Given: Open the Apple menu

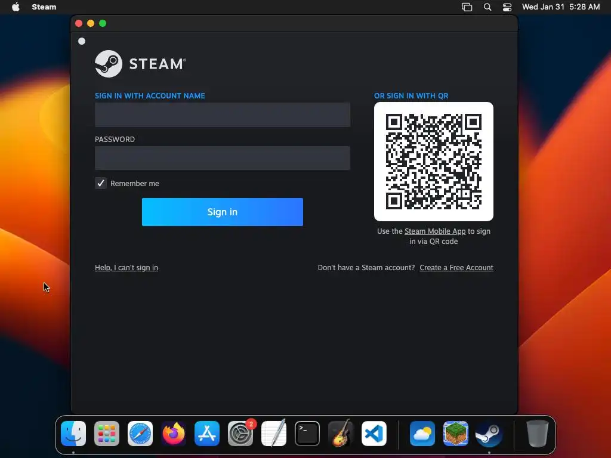Looking at the screenshot, I should (16, 7).
